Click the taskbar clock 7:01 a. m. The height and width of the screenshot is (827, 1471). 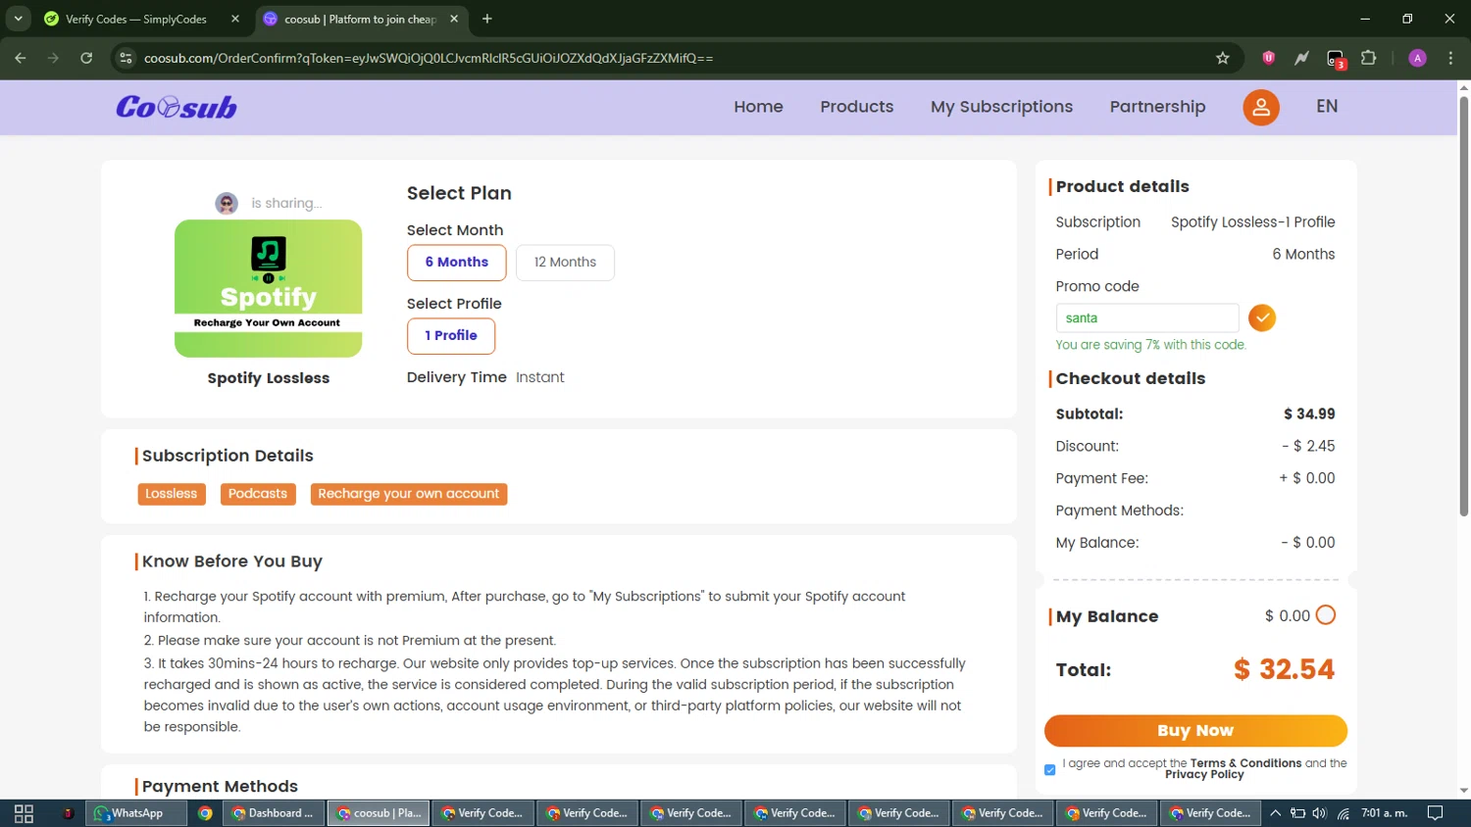click(x=1384, y=813)
